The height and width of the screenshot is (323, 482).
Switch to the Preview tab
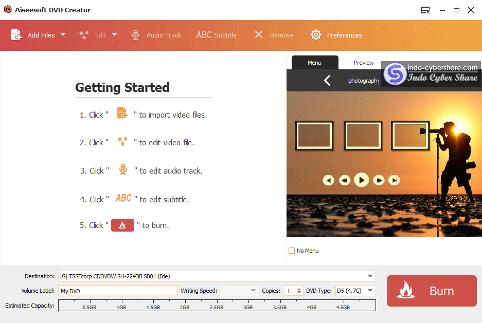click(x=364, y=63)
